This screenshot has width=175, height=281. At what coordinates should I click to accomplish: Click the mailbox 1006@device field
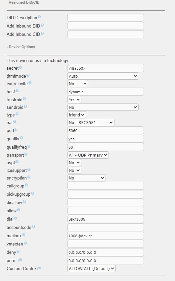[106, 236]
